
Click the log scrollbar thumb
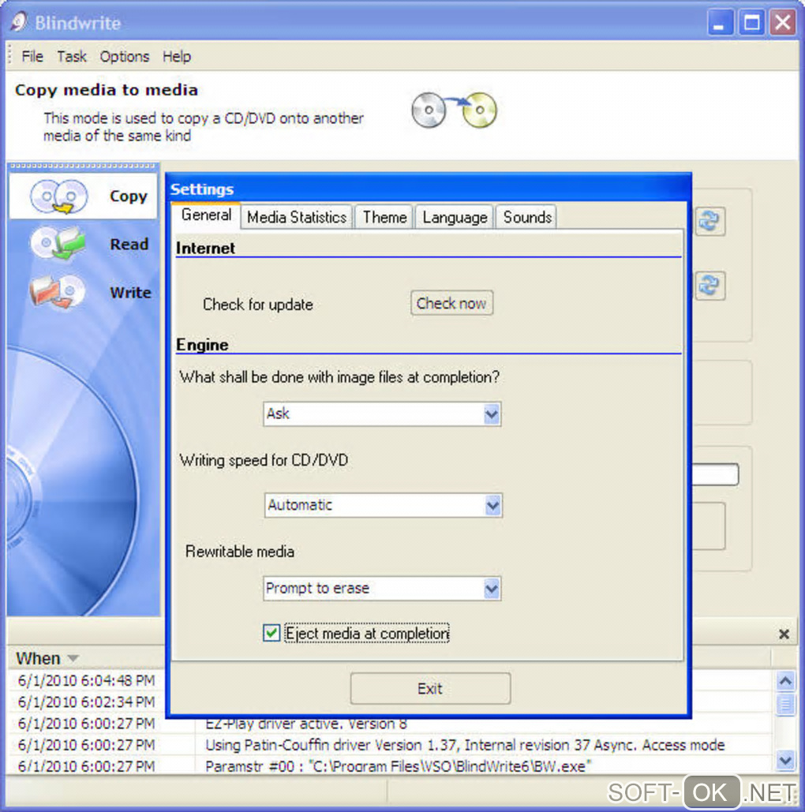click(786, 704)
